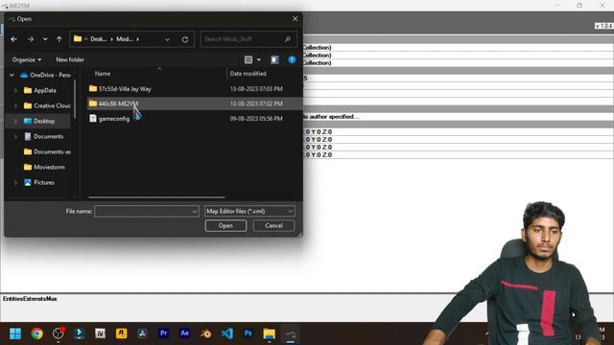The height and width of the screenshot is (345, 614).
Task: Expand the Pictures tree node
Action: coord(15,183)
